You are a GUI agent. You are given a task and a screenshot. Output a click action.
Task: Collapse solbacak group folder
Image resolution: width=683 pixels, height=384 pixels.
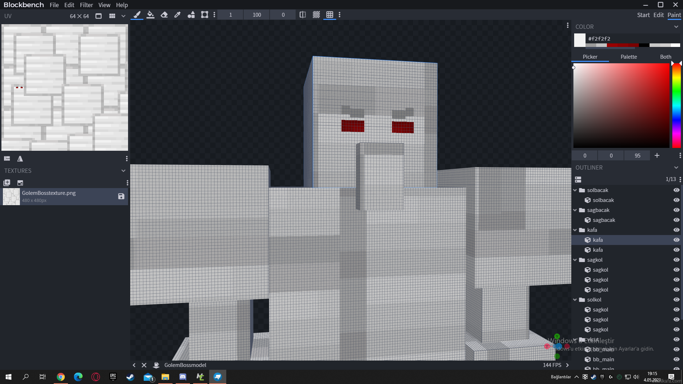point(575,190)
